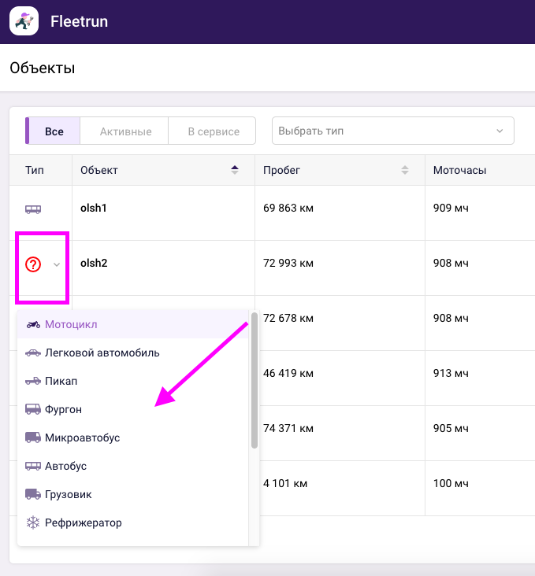Click the red question mark type icon
This screenshot has width=535, height=576.
click(x=33, y=264)
